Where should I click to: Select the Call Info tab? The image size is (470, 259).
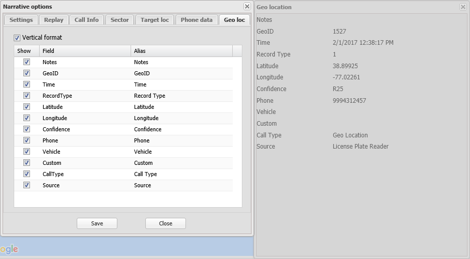86,20
